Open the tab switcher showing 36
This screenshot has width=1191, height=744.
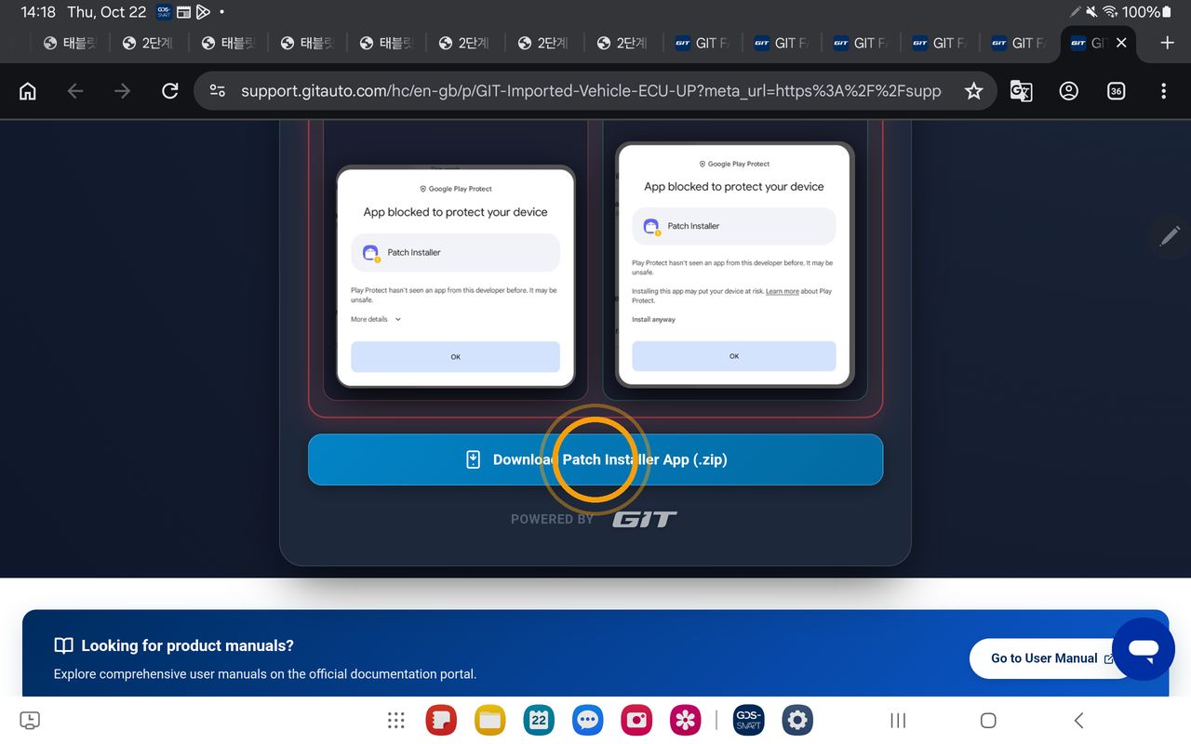1116,91
